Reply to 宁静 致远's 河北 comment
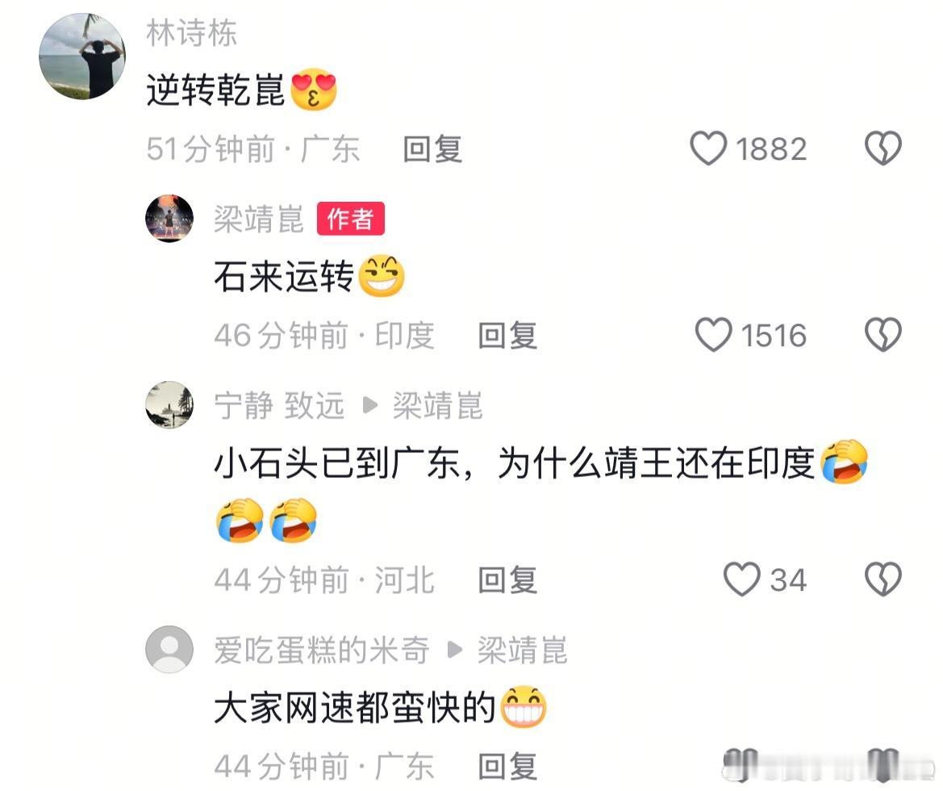The height and width of the screenshot is (791, 943). tap(507, 580)
